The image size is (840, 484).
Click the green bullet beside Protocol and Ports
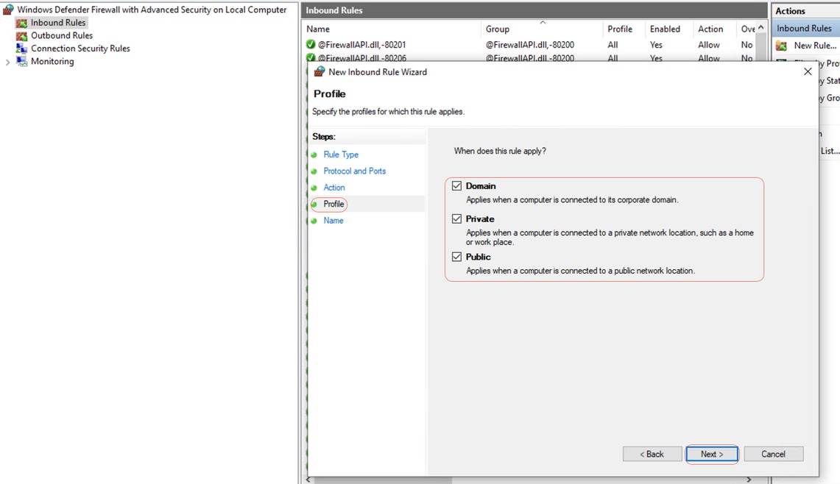314,171
